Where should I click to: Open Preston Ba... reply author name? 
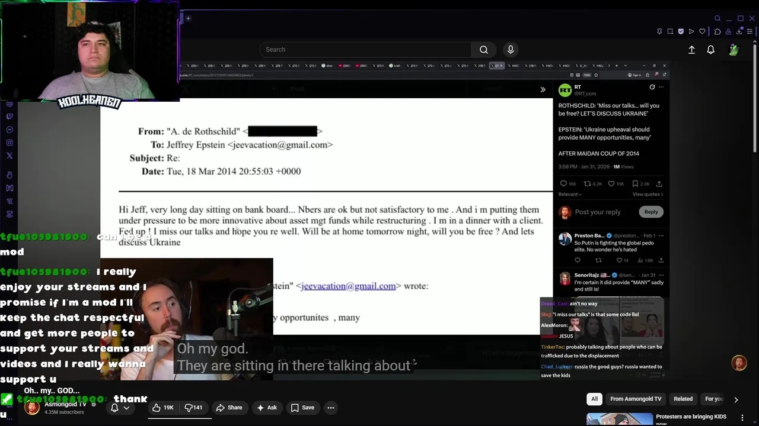tap(589, 235)
